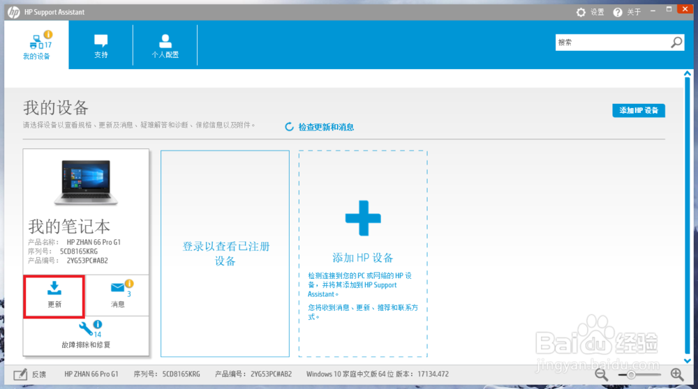Select the laptop thumbnail image
Image resolution: width=698 pixels, height=389 pixels.
click(86, 182)
